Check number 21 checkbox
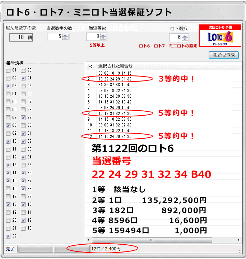246x259 pixels. tap(8, 228)
